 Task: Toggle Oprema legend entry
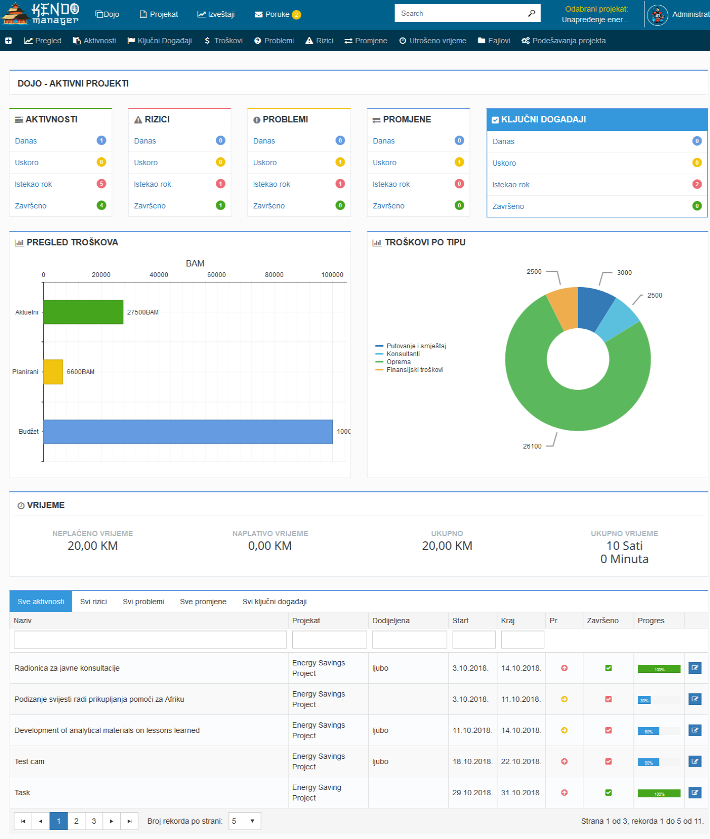pyautogui.click(x=393, y=362)
